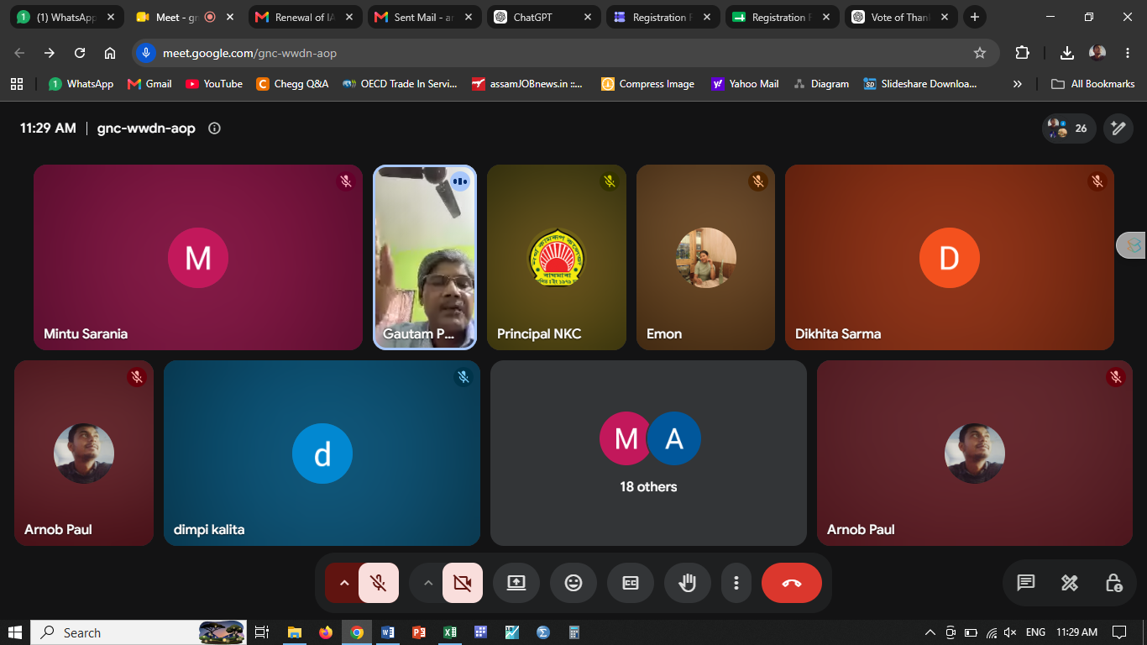
Task: Expand audio settings arrow beside microphone
Action: point(343,583)
